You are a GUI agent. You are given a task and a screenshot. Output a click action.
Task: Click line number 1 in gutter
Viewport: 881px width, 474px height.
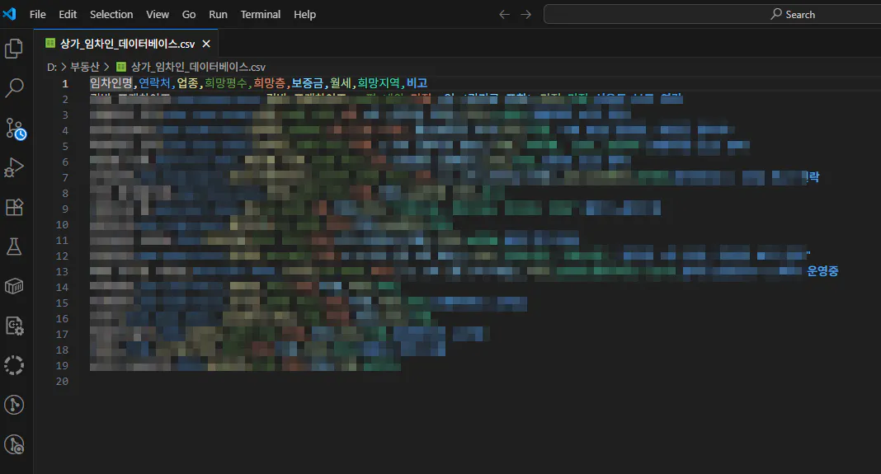click(x=65, y=84)
